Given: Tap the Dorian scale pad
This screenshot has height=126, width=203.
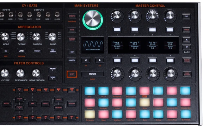Looking at the screenshot, I should (x=90, y=103).
